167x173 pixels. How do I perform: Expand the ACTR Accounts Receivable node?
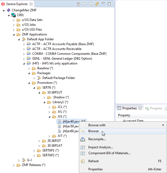click(24, 49)
